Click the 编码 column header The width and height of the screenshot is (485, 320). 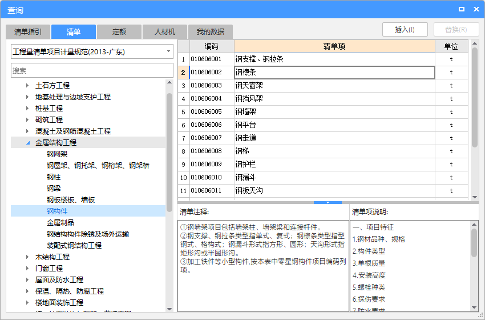212,46
